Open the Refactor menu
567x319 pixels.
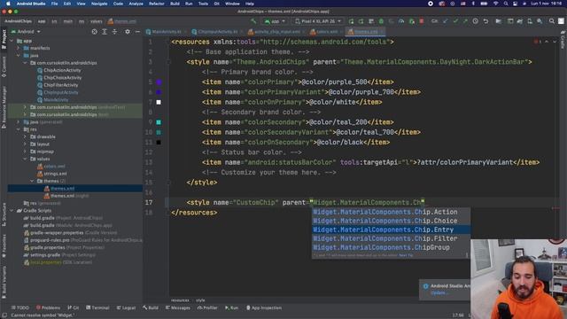pos(157,4)
